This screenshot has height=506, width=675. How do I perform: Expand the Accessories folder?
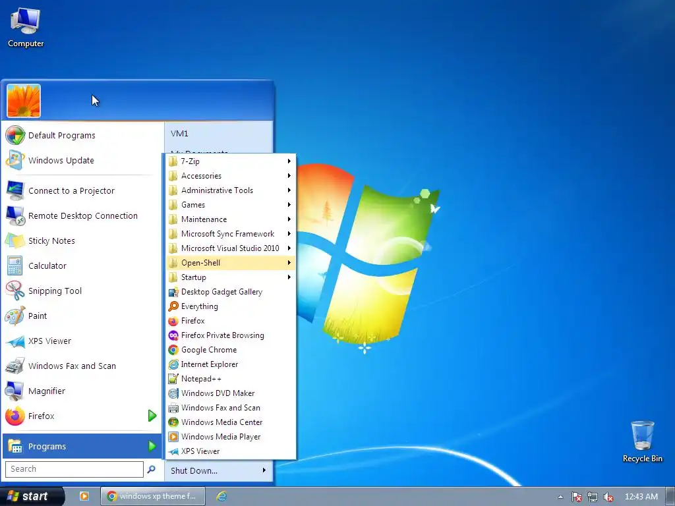click(231, 176)
